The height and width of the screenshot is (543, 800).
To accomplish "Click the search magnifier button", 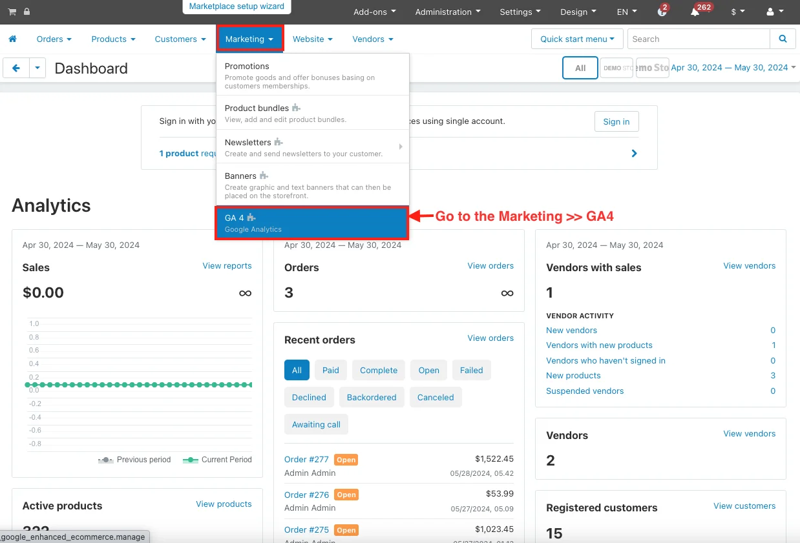I will [783, 39].
